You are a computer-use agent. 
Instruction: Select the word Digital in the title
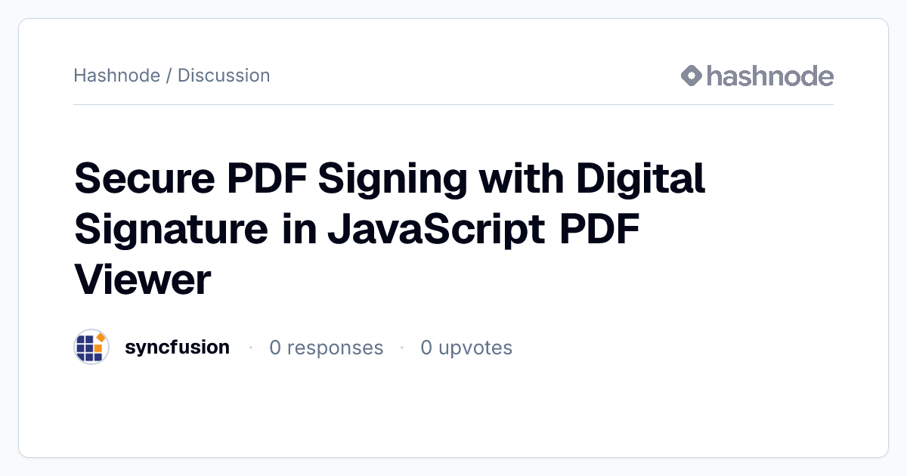[x=641, y=180]
